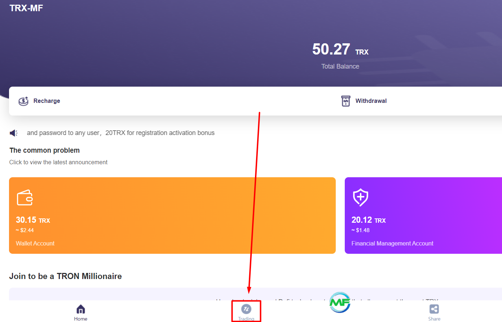Open Withdrawal
The height and width of the screenshot is (322, 502).
[371, 101]
